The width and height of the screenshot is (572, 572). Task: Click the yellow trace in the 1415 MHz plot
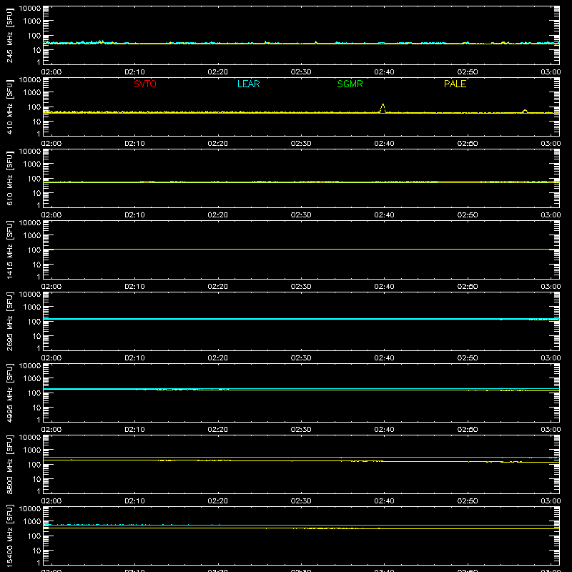pyautogui.click(x=301, y=249)
